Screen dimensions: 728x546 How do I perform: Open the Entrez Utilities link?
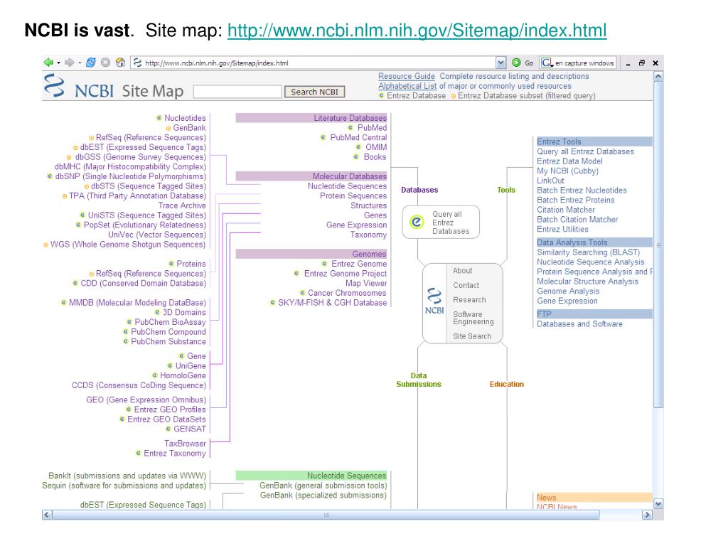[x=562, y=230]
